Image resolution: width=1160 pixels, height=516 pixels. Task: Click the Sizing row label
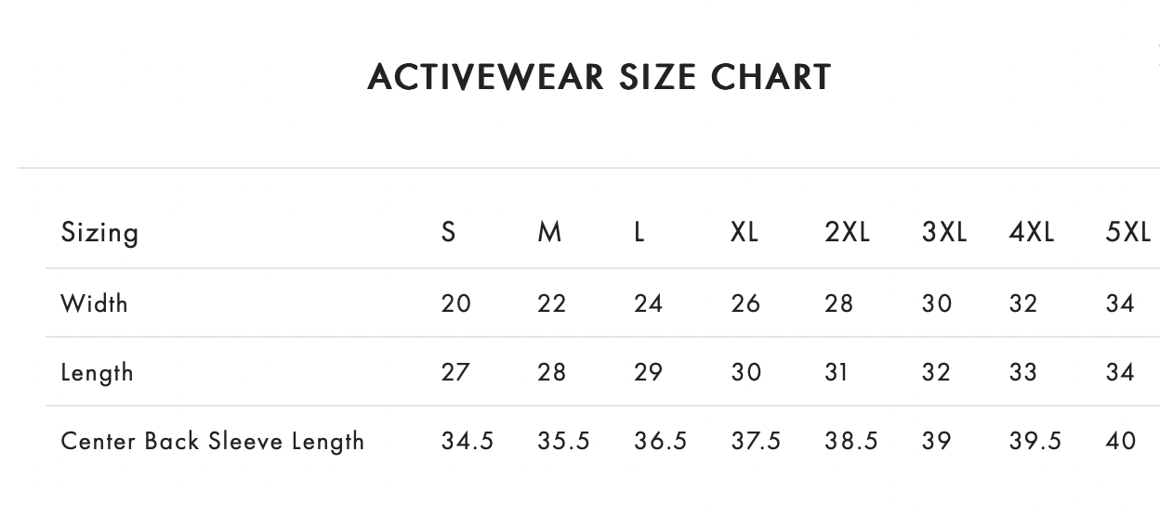[x=99, y=232]
